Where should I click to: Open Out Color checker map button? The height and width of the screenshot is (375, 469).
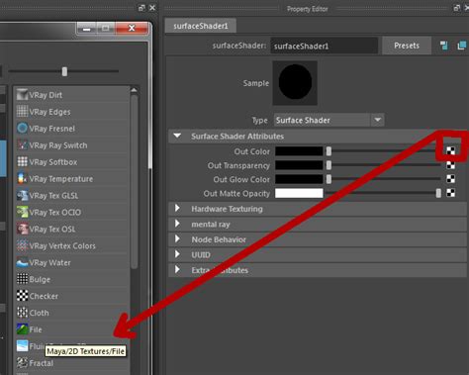click(450, 151)
